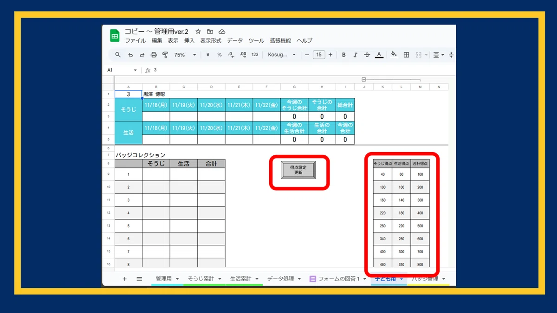557x313 pixels.
Task: Open the search menus magnifier tool
Action: (118, 55)
